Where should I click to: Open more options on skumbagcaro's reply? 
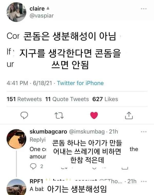pos(143,132)
